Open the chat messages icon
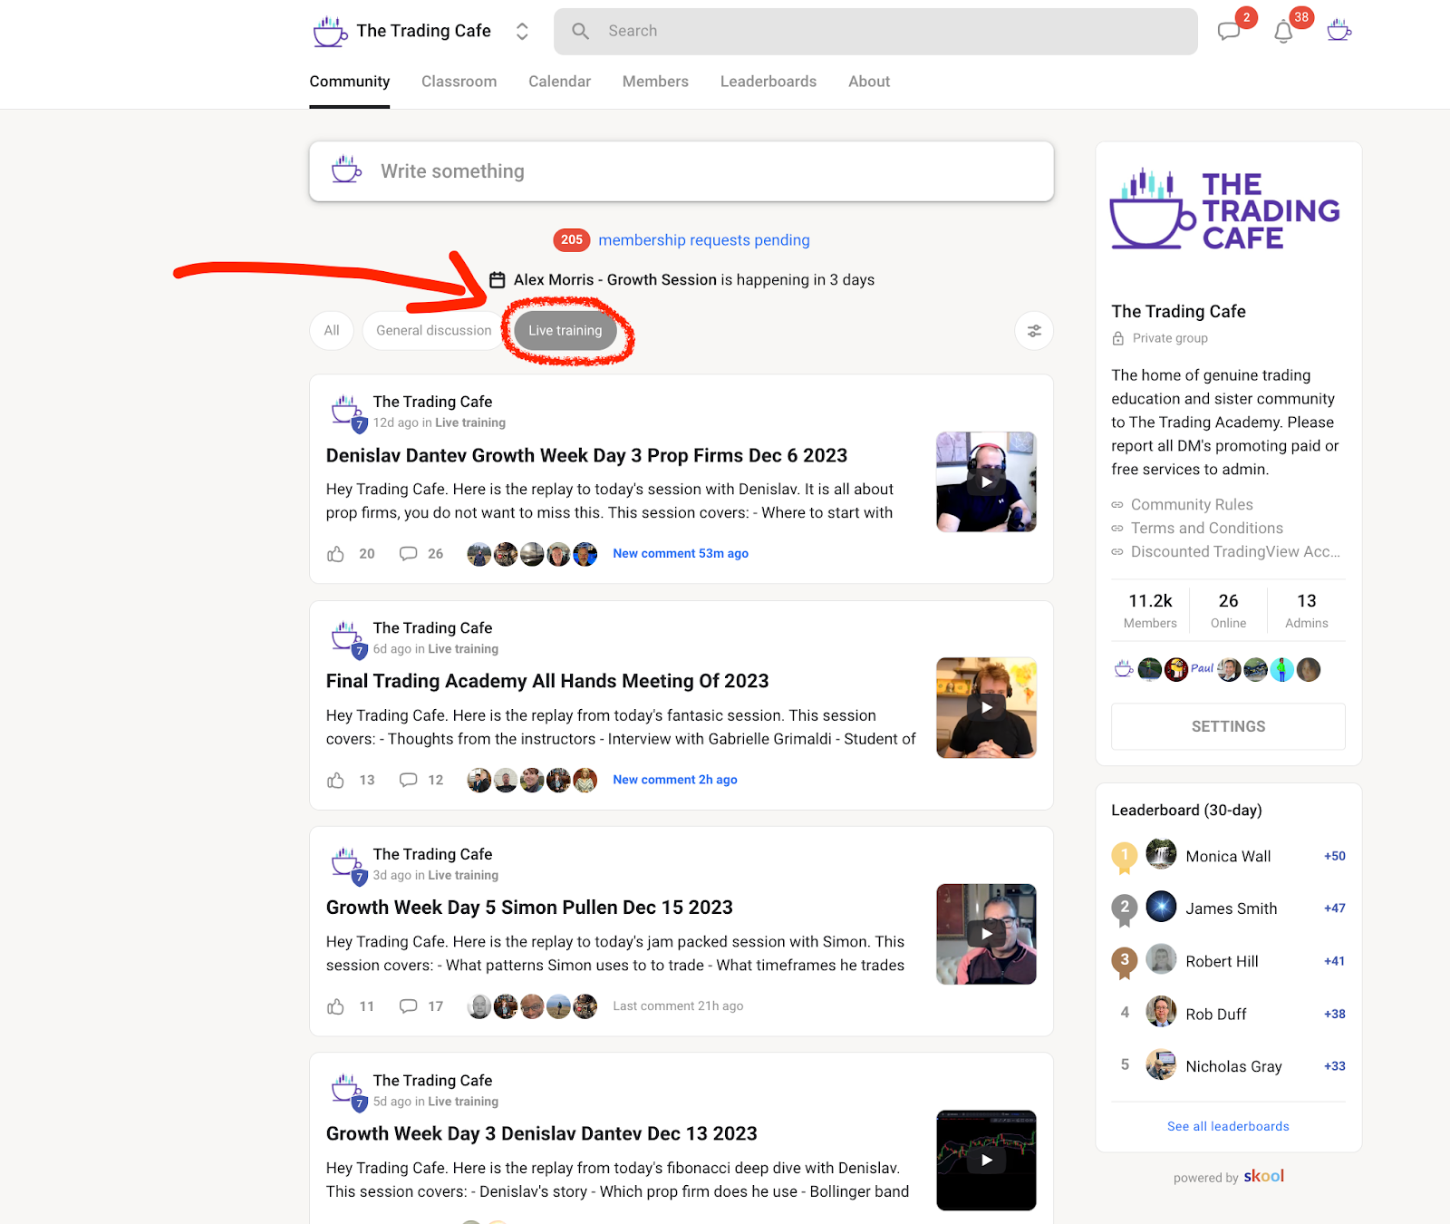1450x1224 pixels. tap(1229, 32)
